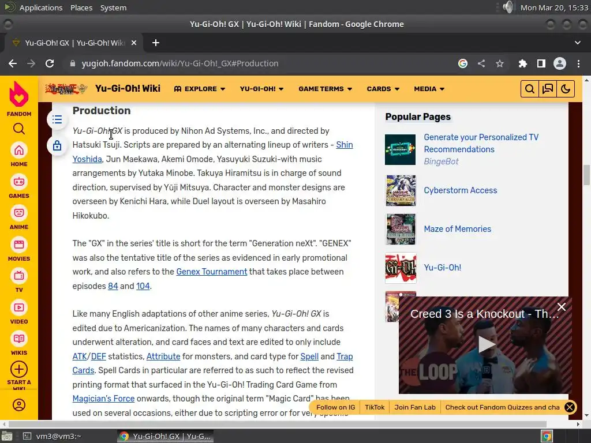This screenshot has height=443, width=591.
Task: Open episode 84 link
Action: 113,286
